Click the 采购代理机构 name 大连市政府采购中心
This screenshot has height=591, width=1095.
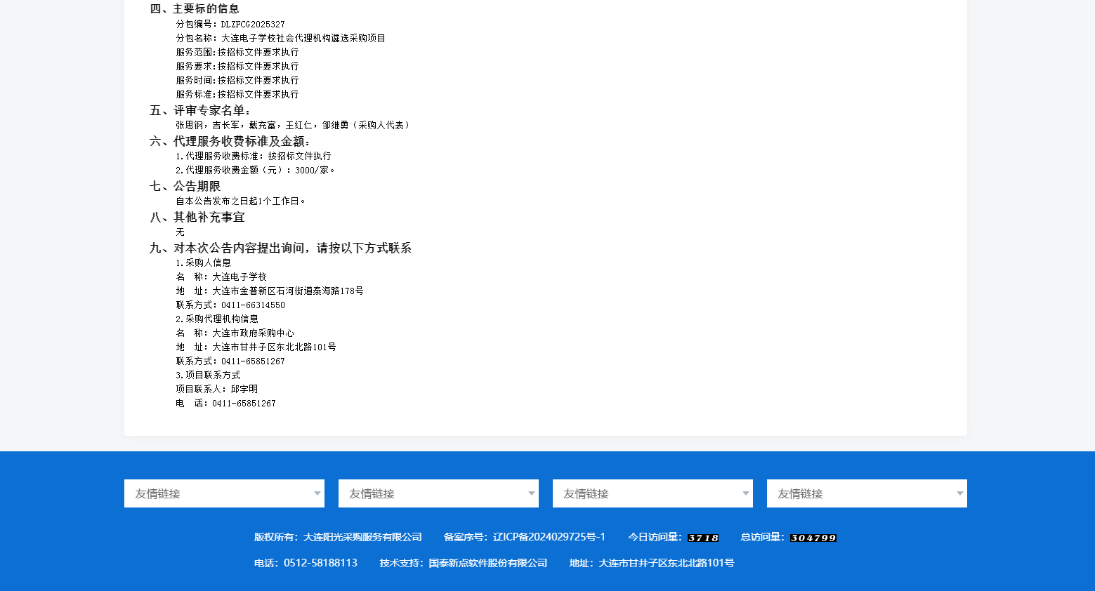[x=253, y=333]
